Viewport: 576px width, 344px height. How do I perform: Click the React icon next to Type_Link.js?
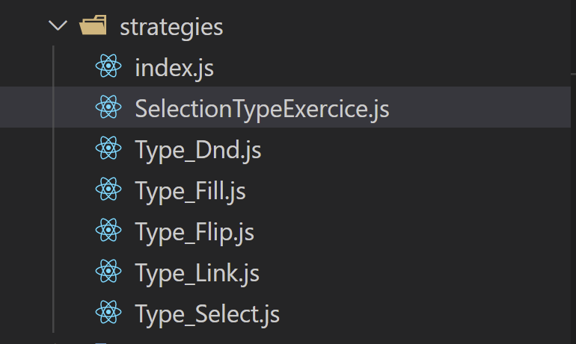[108, 273]
